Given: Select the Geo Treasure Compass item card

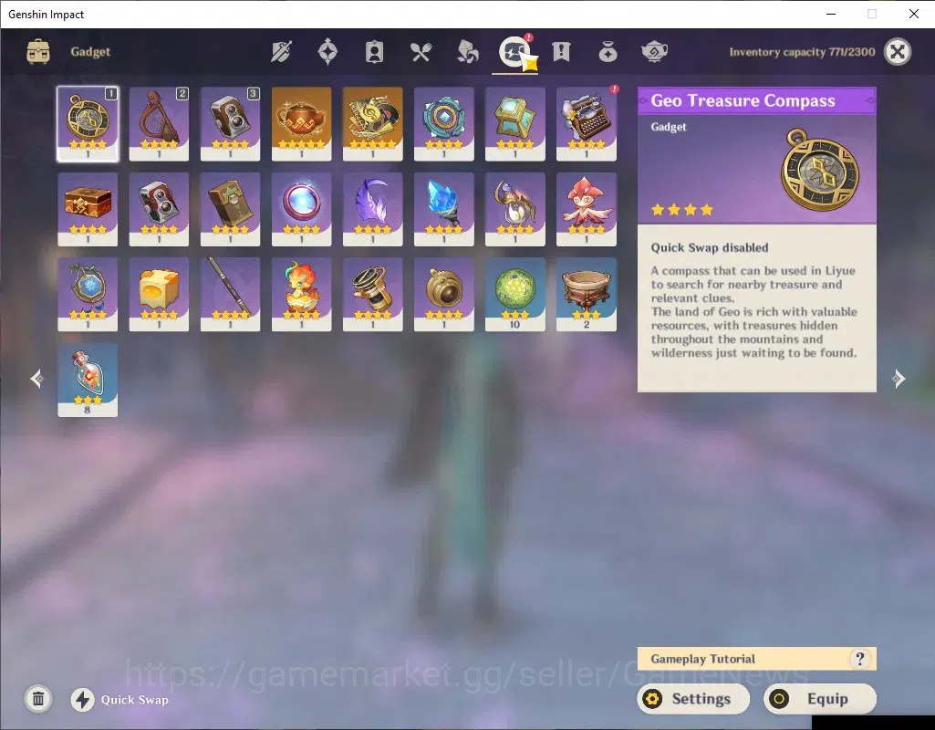Looking at the screenshot, I should [x=88, y=124].
